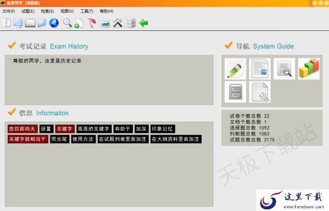The height and width of the screenshot is (211, 329).
Task: Click the file cabinet icon in System Guide
Action: (235, 92)
